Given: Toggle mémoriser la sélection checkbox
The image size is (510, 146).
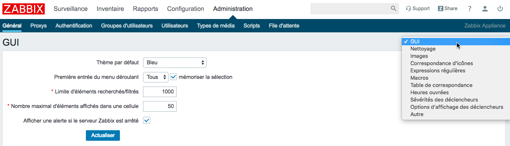Looking at the screenshot, I should pyautogui.click(x=173, y=77).
